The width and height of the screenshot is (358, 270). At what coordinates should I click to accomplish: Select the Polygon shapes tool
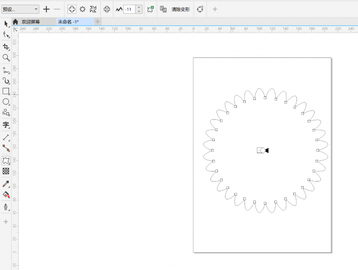point(6,112)
